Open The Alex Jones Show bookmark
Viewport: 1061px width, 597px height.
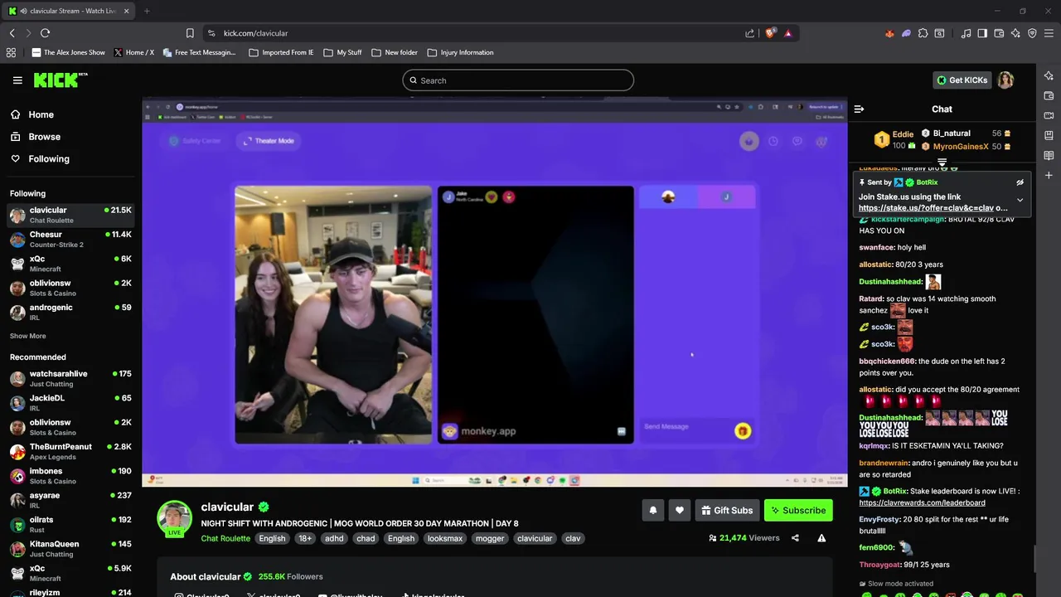68,52
